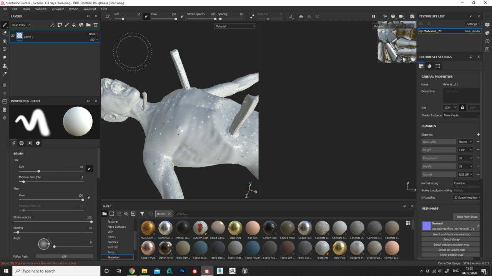
Task: Enable symmetry with the mirror toolbar icon
Action: coord(302,16)
